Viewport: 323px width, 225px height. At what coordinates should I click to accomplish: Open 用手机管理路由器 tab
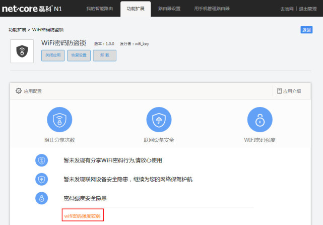pos(212,9)
